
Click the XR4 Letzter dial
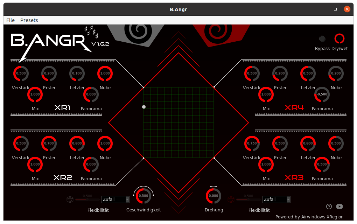(x=308, y=73)
